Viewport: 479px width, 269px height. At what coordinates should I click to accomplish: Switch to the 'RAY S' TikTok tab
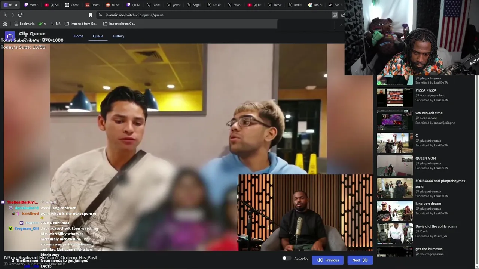tap(335, 5)
